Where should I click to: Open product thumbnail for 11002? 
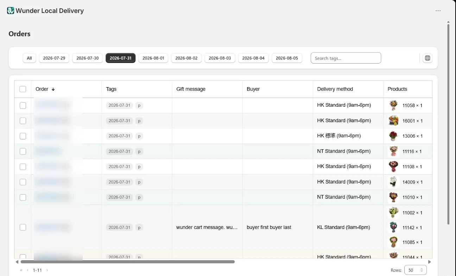point(393,213)
